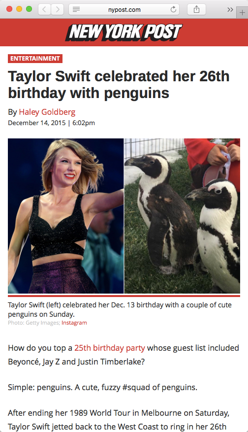This screenshot has width=248, height=432.
Task: Open a new tab with plus button
Action: point(242,13)
